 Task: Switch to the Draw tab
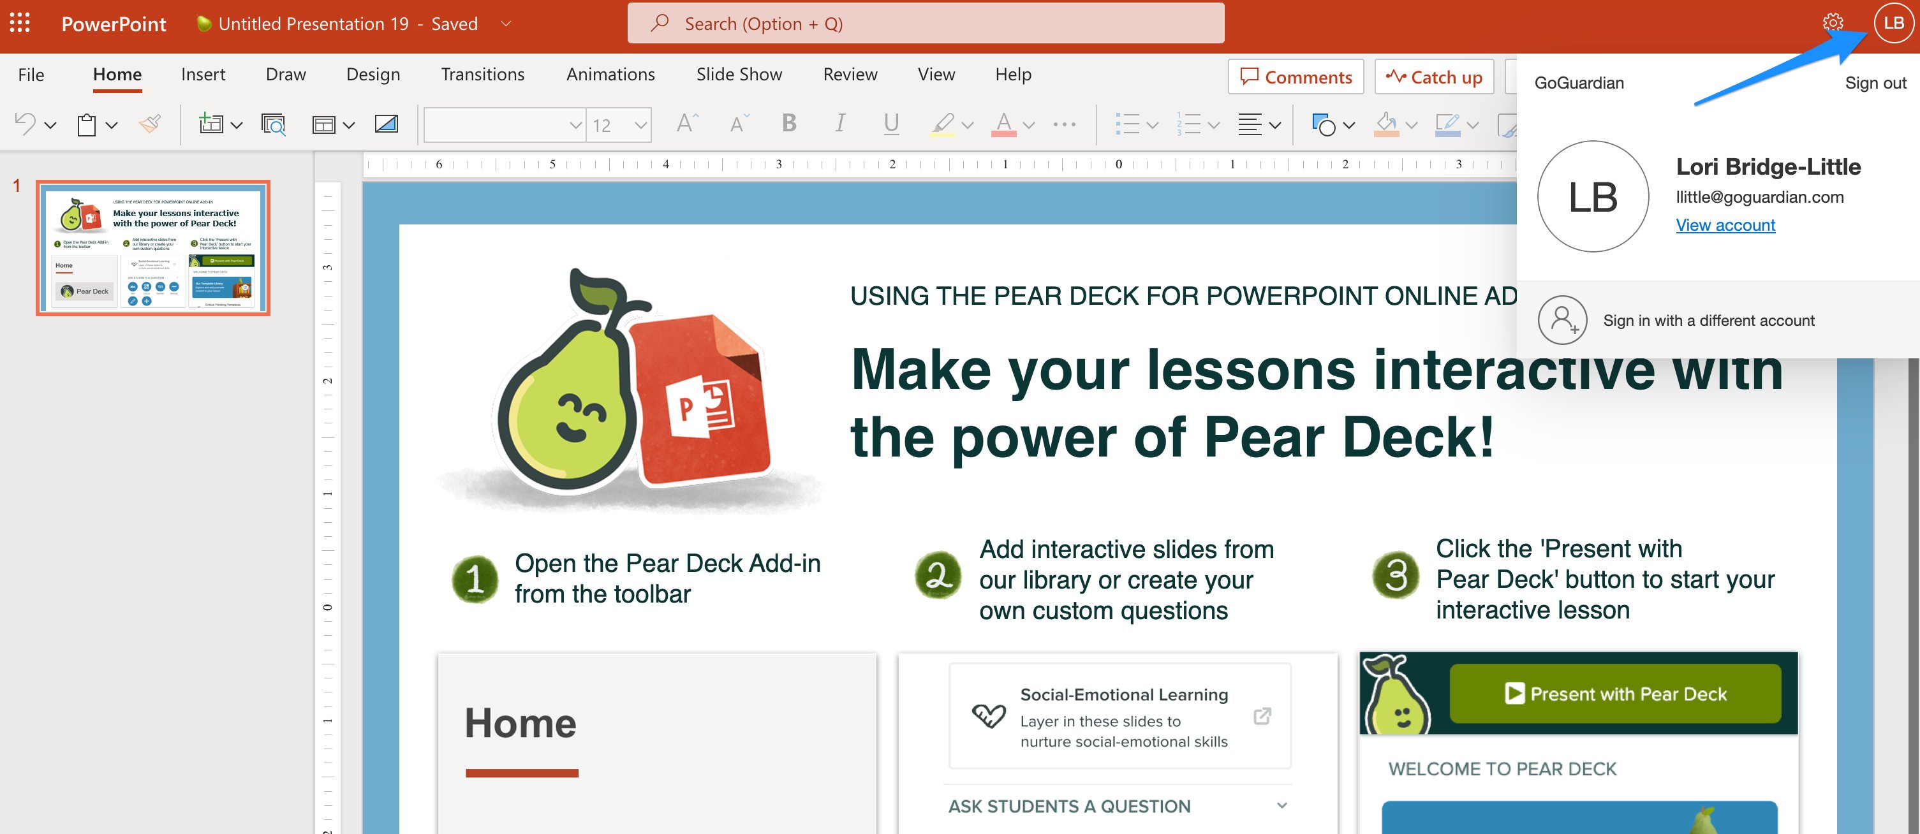[286, 75]
